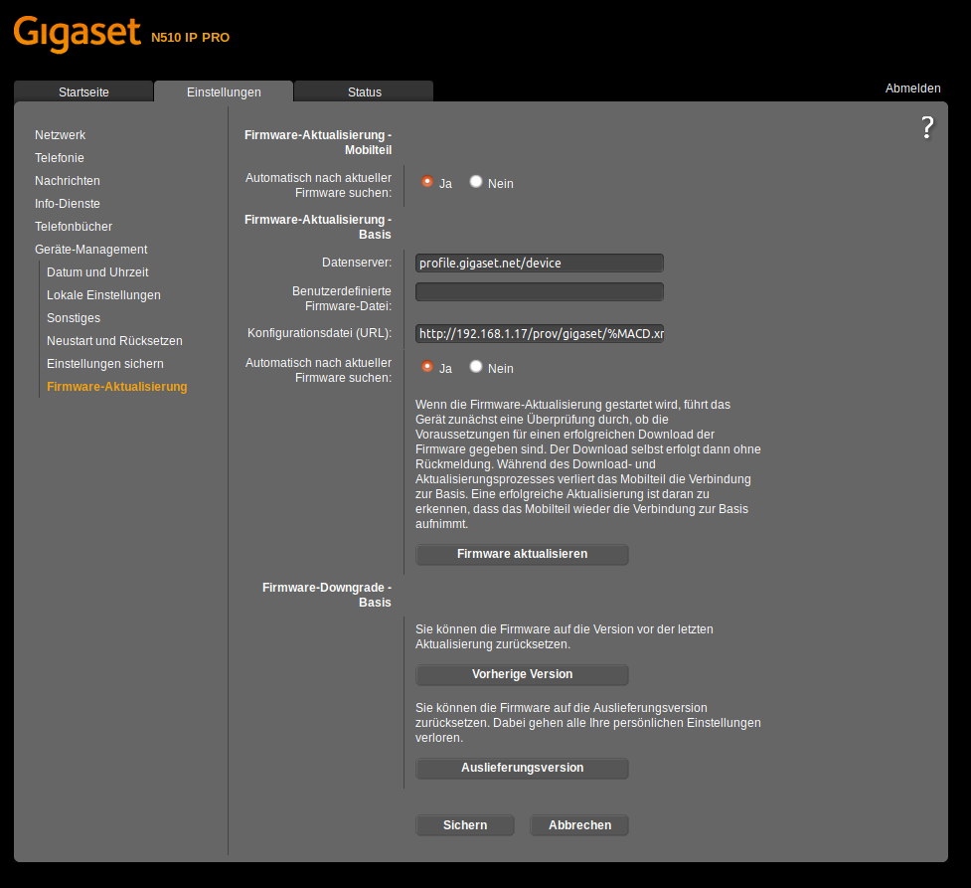This screenshot has width=971, height=888.
Task: Discard changes via Abbrechen
Action: 578,824
